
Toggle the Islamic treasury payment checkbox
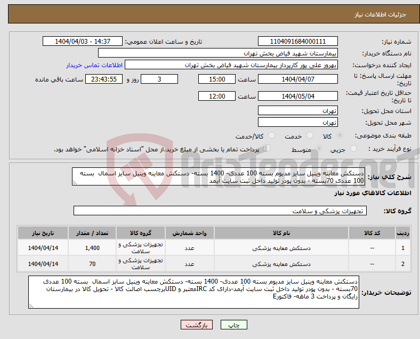click(267, 148)
